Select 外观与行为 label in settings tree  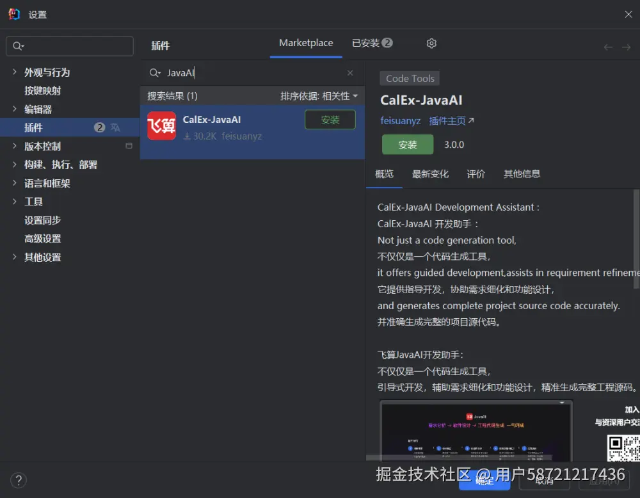coord(47,72)
